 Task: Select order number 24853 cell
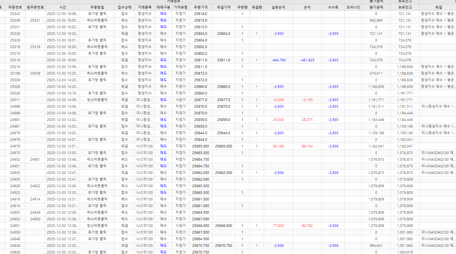click(15, 212)
